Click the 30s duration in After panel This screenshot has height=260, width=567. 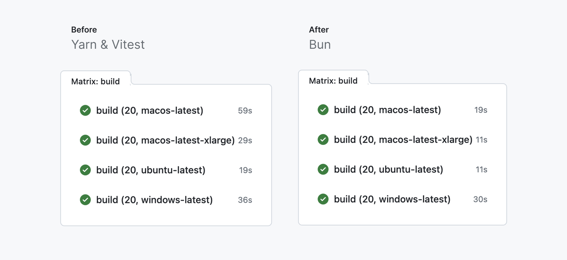click(480, 199)
